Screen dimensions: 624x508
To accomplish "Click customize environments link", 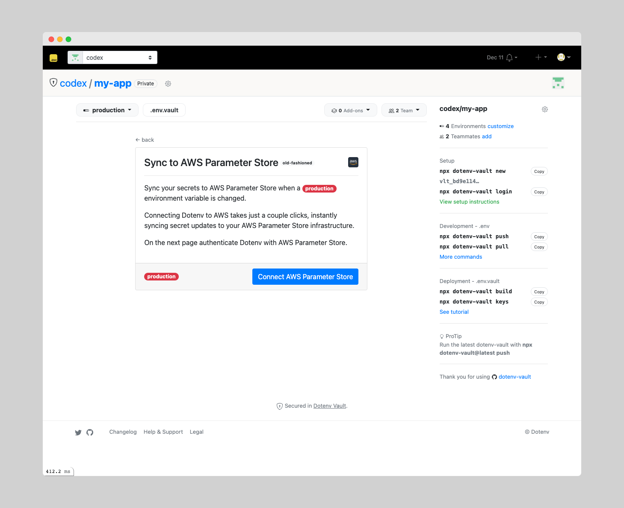I will click(500, 126).
